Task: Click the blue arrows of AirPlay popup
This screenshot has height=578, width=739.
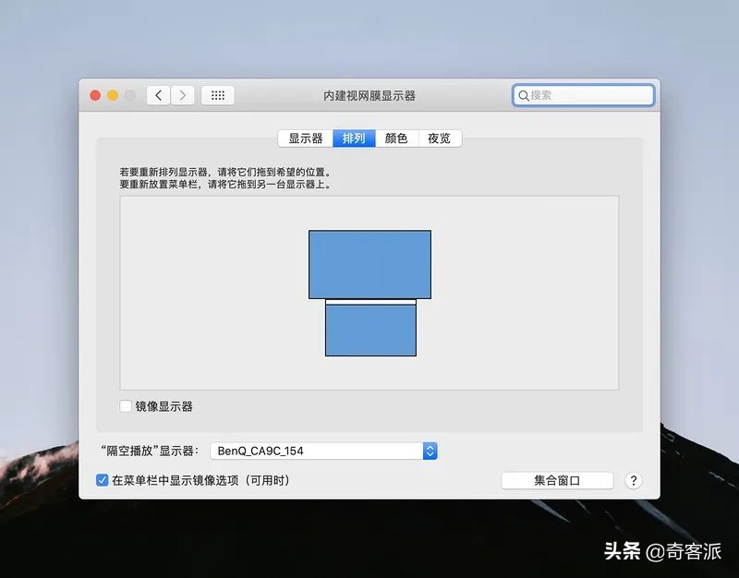Action: click(430, 451)
